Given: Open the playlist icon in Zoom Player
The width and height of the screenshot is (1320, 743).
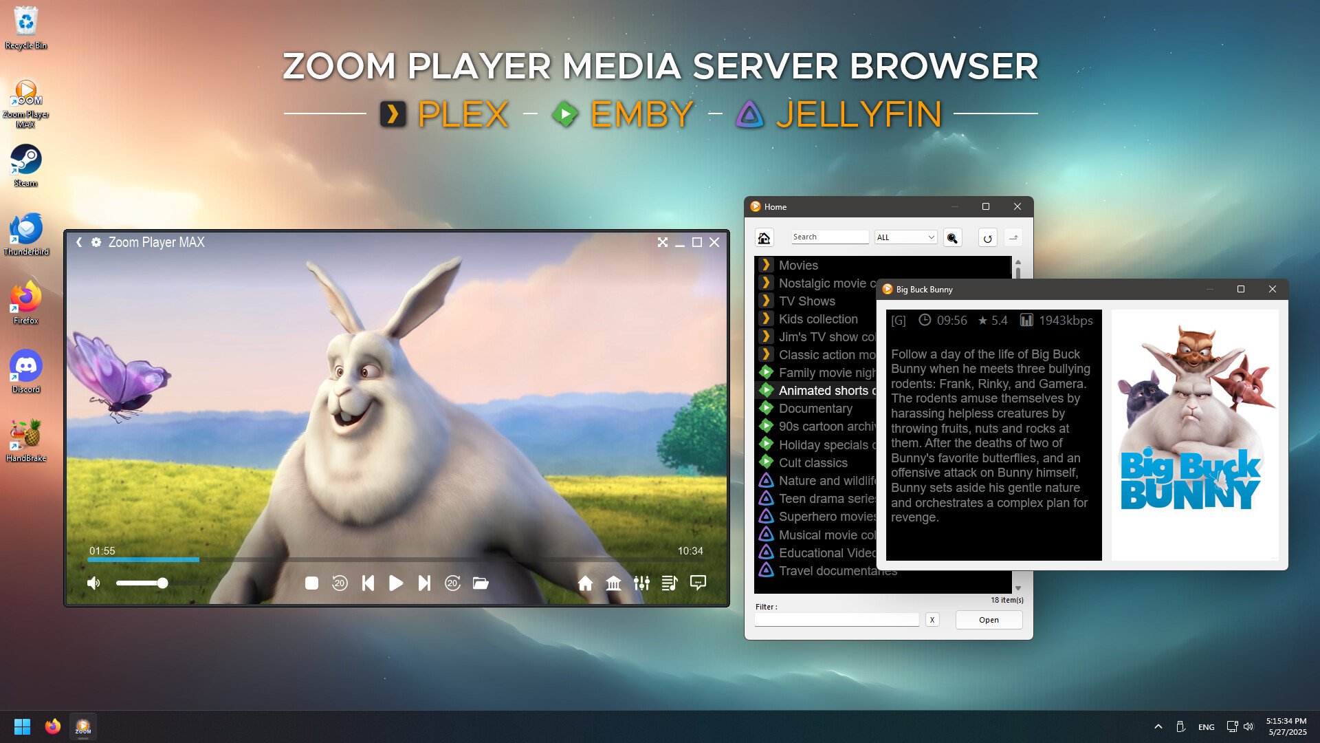Looking at the screenshot, I should click(x=669, y=583).
